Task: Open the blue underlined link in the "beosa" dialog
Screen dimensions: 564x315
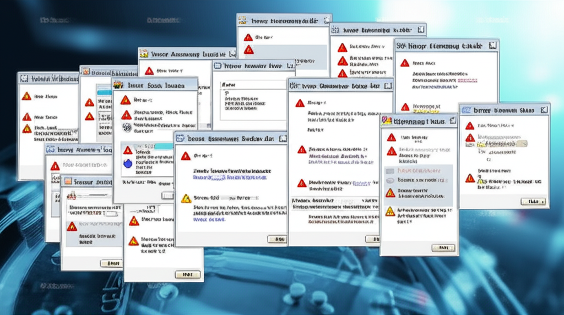Action: coord(230,177)
